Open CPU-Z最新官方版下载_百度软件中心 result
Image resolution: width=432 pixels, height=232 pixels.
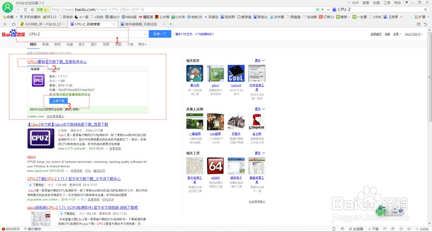57,62
